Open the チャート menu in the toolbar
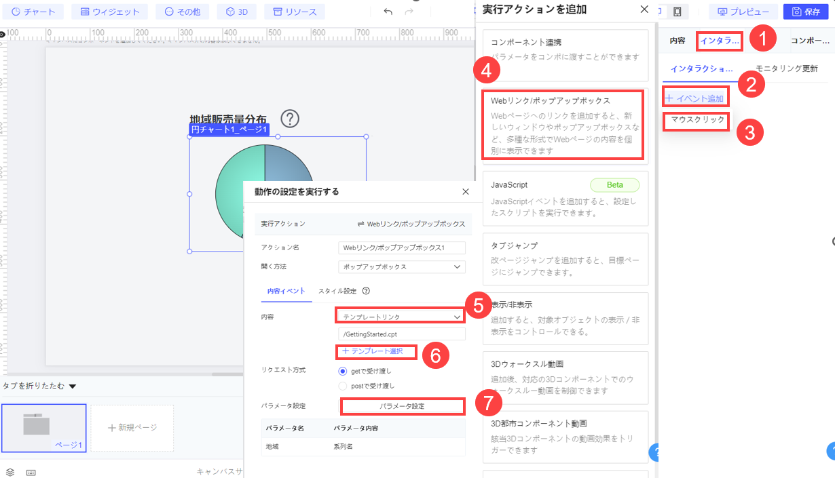This screenshot has width=835, height=478. click(x=34, y=12)
